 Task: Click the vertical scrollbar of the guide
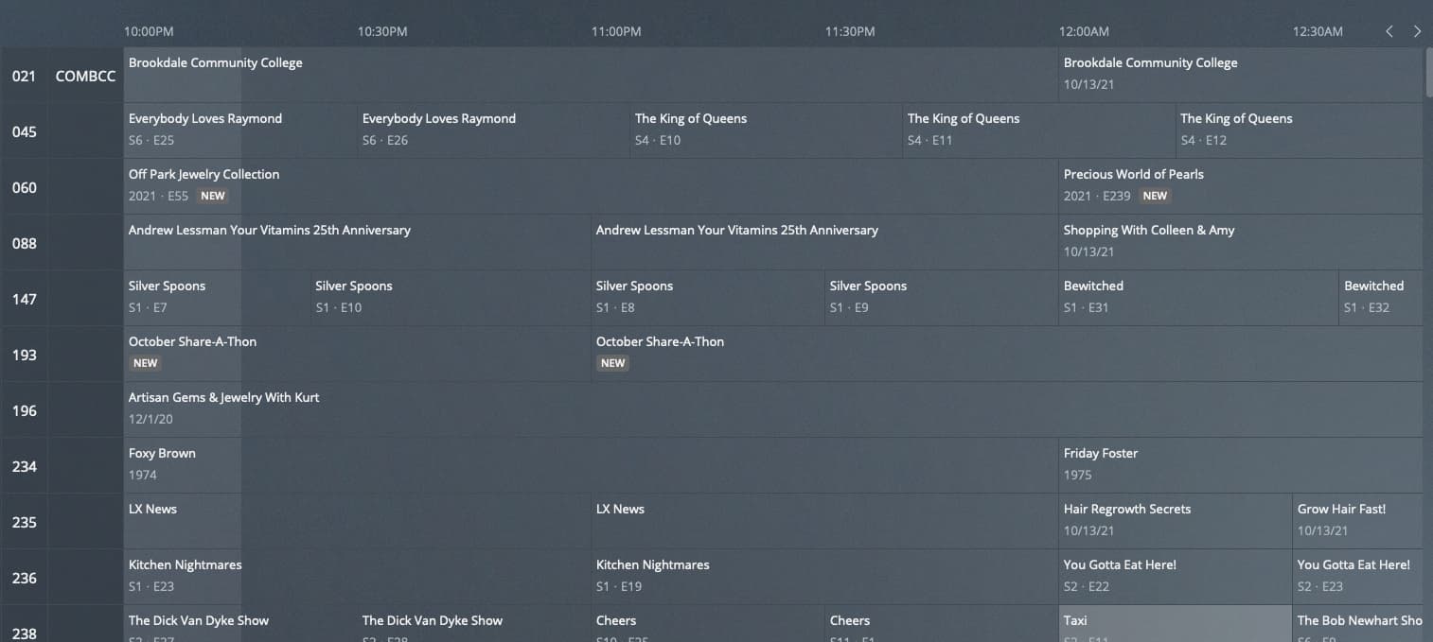coord(1428,72)
